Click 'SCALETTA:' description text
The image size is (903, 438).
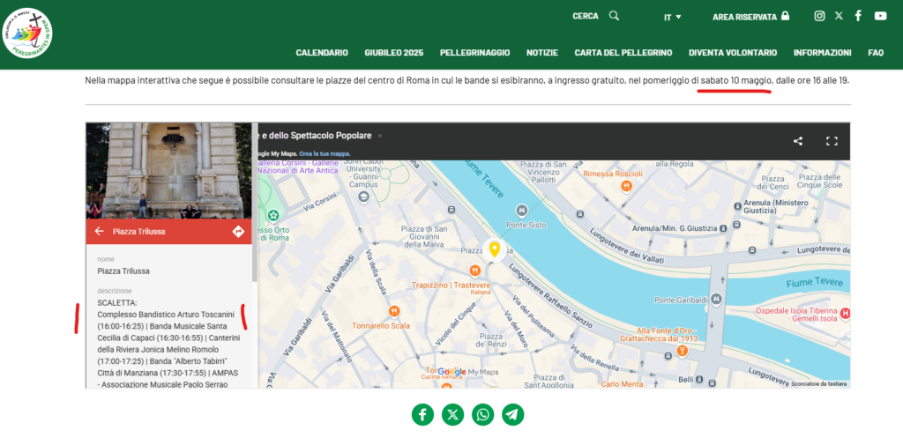(x=117, y=302)
